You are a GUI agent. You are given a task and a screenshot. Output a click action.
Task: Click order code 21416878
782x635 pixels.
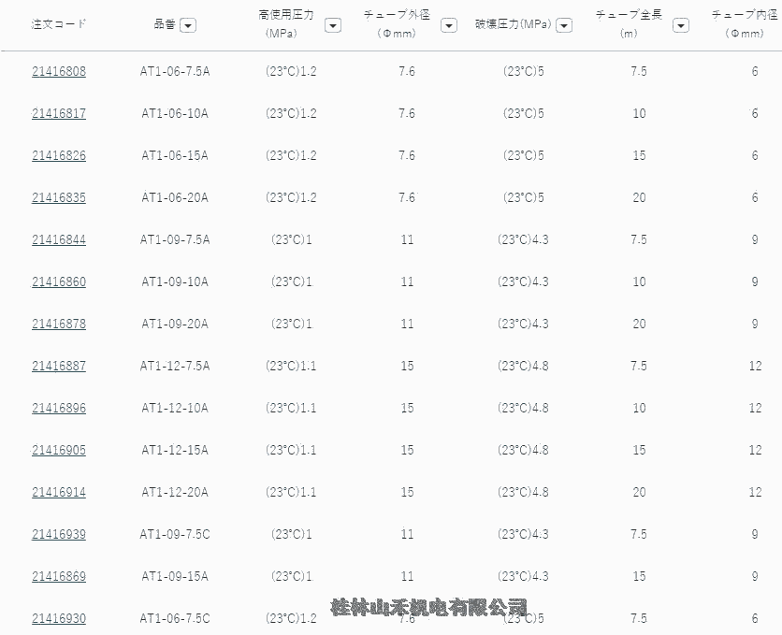59,324
